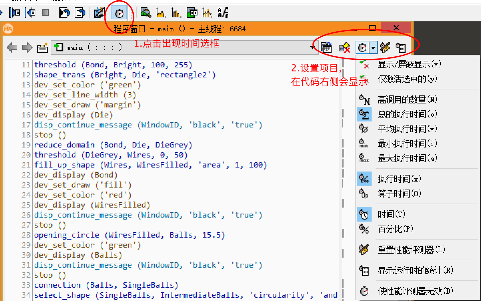Click line number 27 in the gutter
The height and width of the screenshot is (301, 481).
26,225
